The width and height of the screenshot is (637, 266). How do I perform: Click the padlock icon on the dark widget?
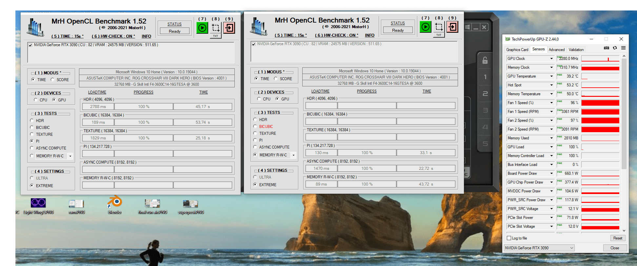(485, 60)
